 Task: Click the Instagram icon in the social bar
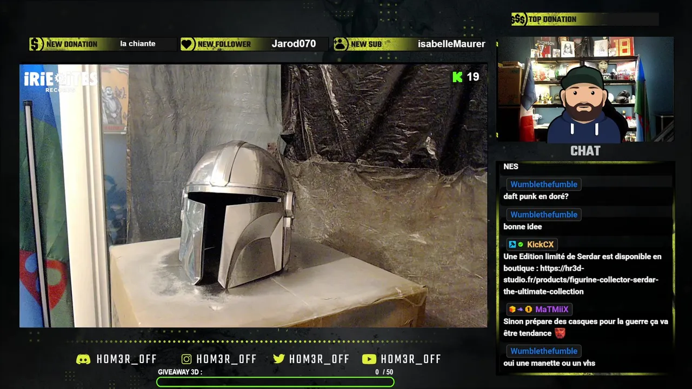click(x=187, y=359)
